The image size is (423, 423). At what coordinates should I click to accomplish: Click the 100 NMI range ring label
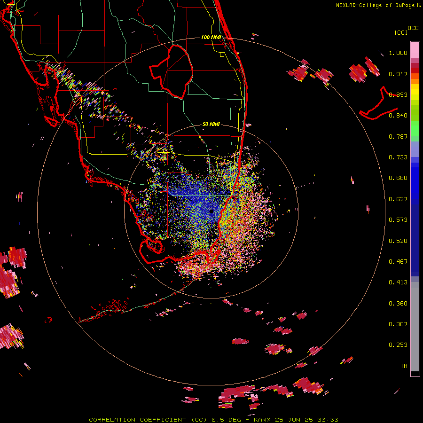pos(211,37)
